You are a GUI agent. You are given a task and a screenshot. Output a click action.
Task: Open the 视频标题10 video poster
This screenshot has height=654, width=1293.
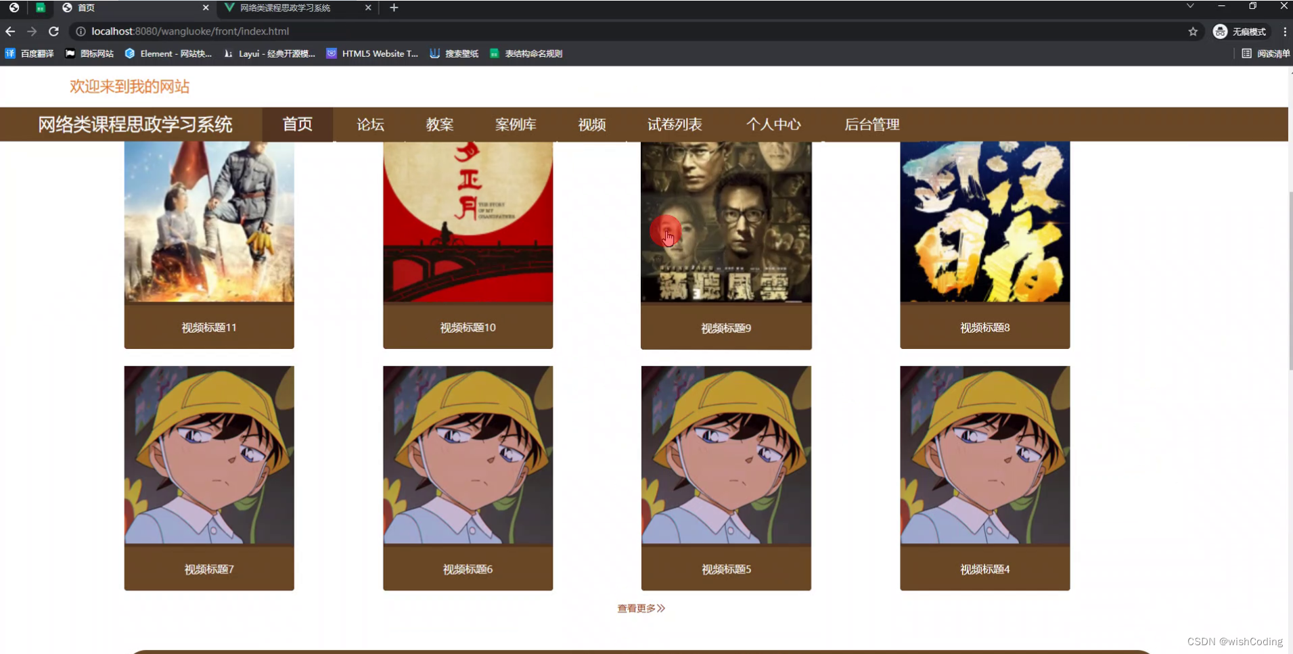click(x=468, y=222)
